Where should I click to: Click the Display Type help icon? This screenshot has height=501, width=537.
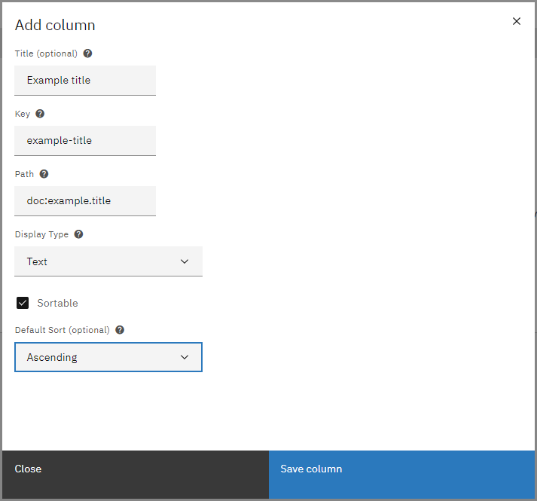[78, 234]
